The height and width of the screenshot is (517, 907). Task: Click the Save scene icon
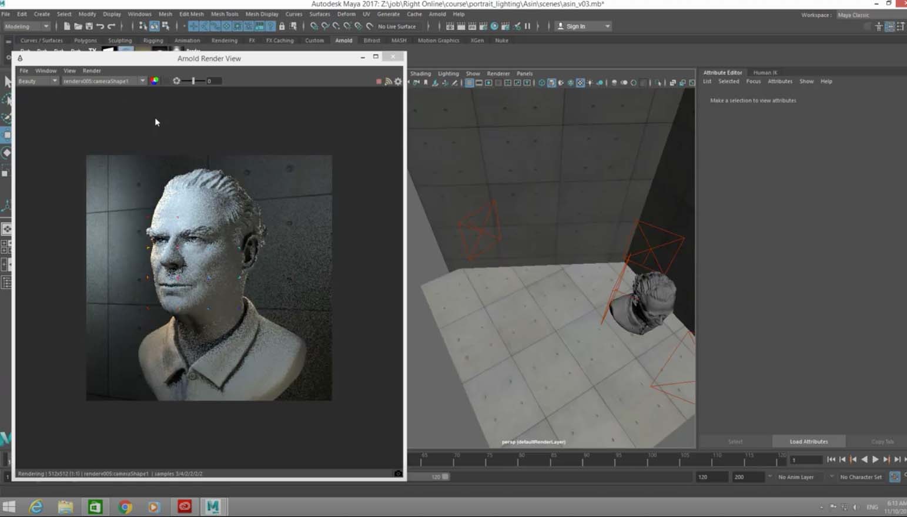coord(89,26)
